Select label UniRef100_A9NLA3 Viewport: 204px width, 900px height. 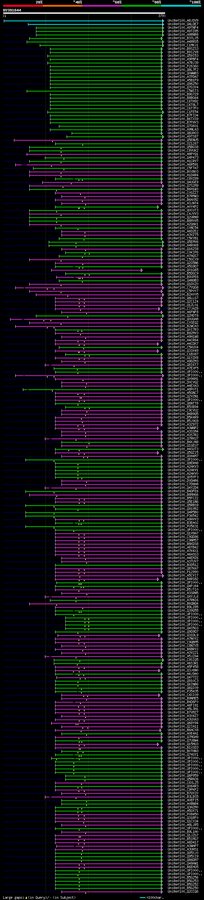tap(183, 130)
